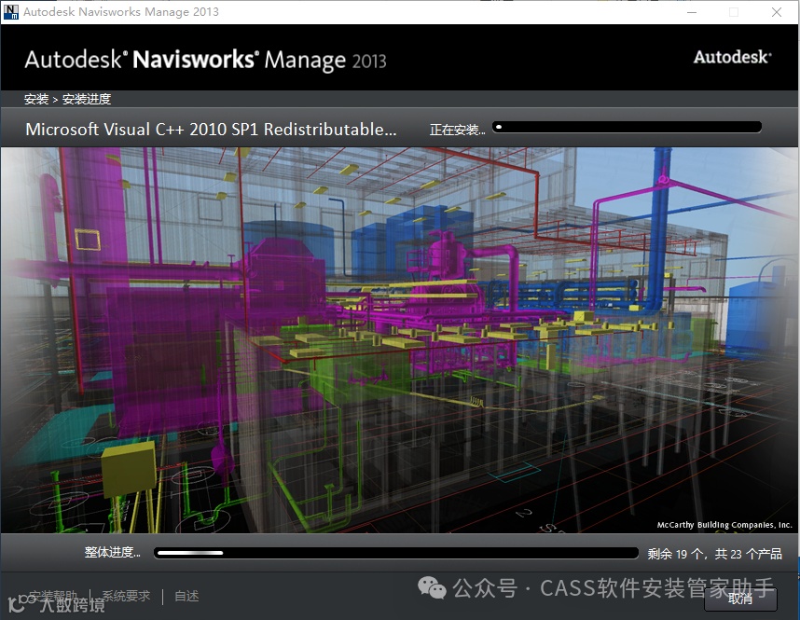Image resolution: width=800 pixels, height=620 pixels.
Task: Click the McCarthy Building Companies credit text
Action: 724,525
